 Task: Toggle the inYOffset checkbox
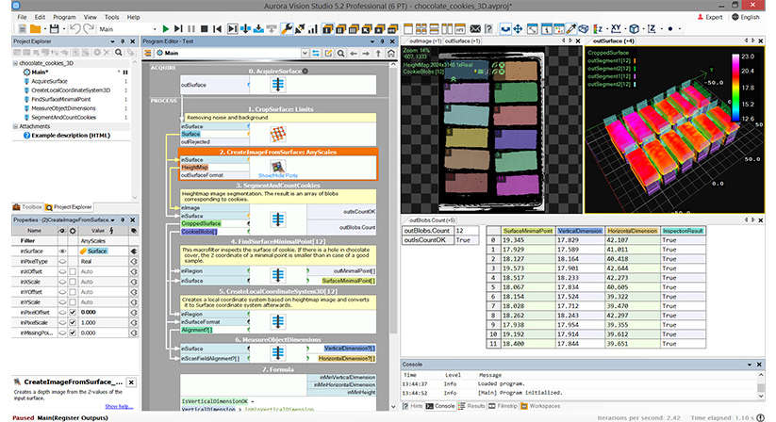73,292
